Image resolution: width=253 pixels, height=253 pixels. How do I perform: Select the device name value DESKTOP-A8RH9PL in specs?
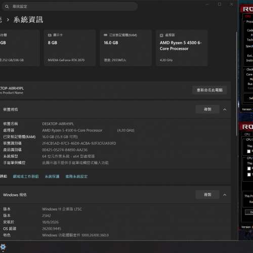point(58,124)
